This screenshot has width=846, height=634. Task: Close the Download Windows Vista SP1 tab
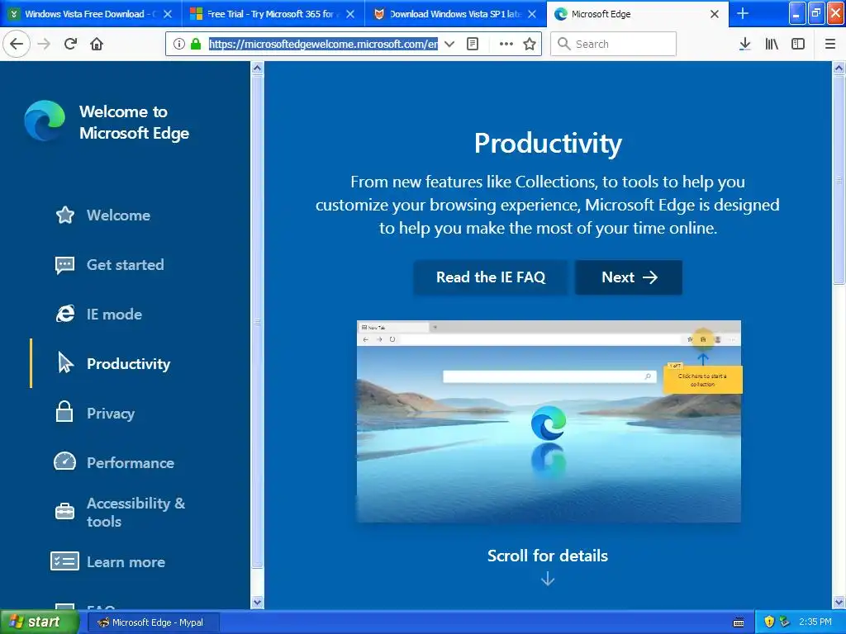click(532, 14)
